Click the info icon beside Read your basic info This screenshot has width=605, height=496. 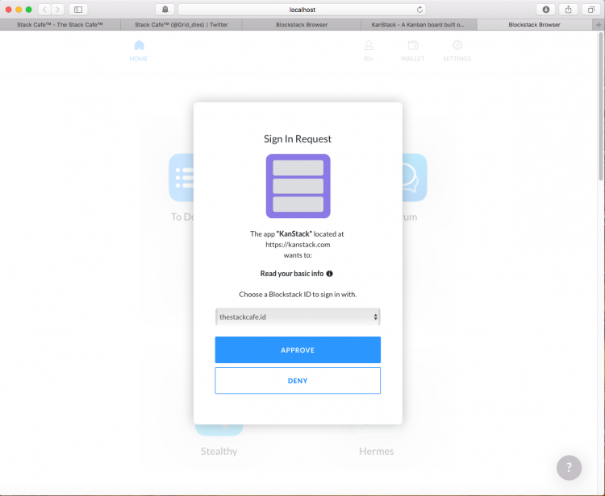pyautogui.click(x=329, y=274)
